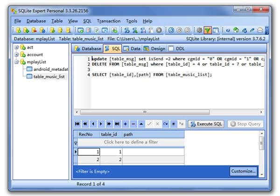The image size is (280, 196).
Task: Click the red remove database toolbar icon
Action: click(34, 30)
